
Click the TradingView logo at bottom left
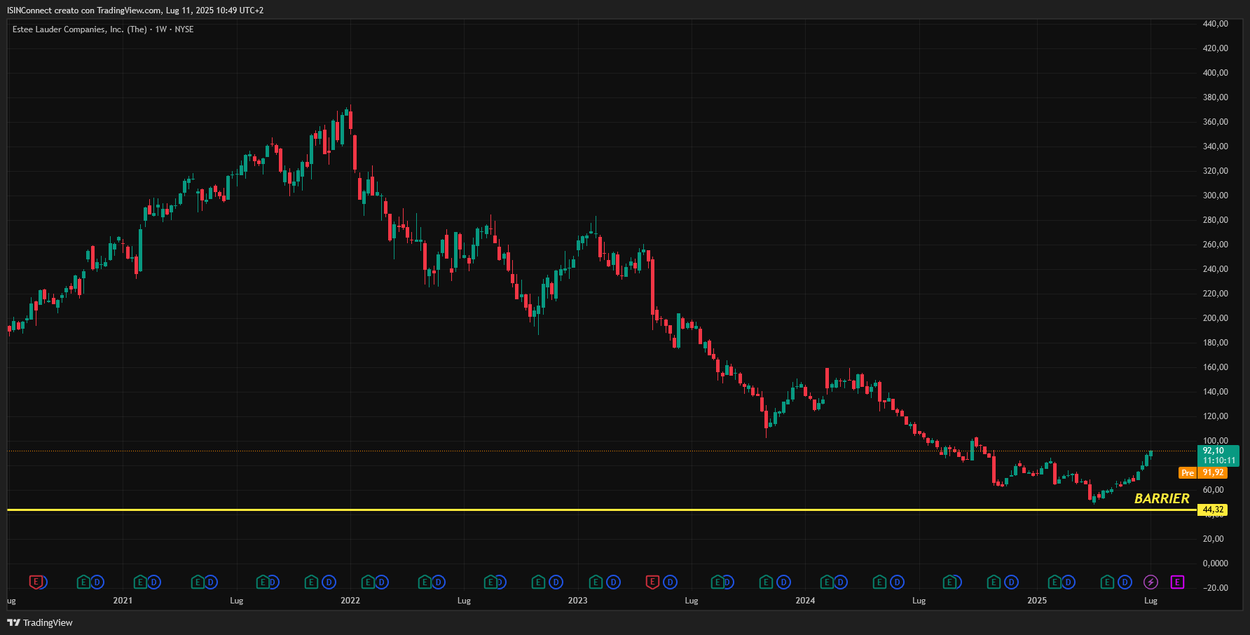[x=40, y=622]
